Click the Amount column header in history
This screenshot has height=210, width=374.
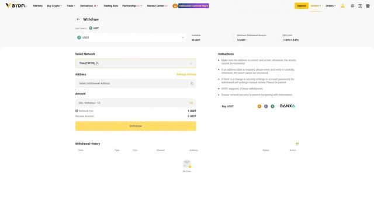click(161, 150)
